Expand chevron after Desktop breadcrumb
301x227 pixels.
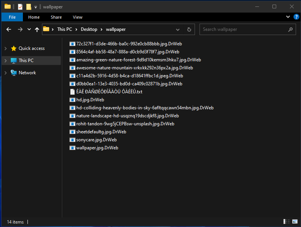coord(101,29)
